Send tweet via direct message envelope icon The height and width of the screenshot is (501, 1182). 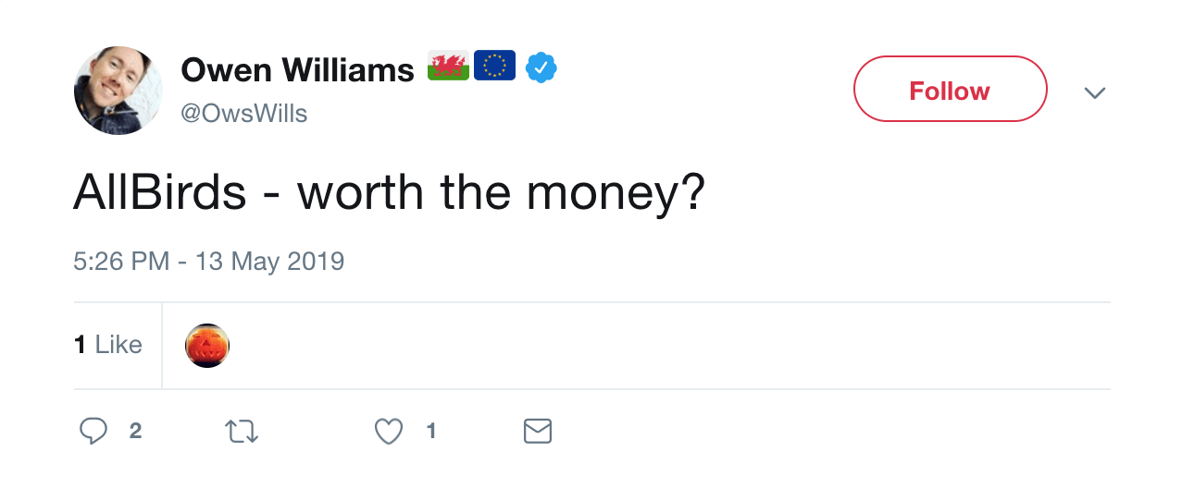coord(538,431)
